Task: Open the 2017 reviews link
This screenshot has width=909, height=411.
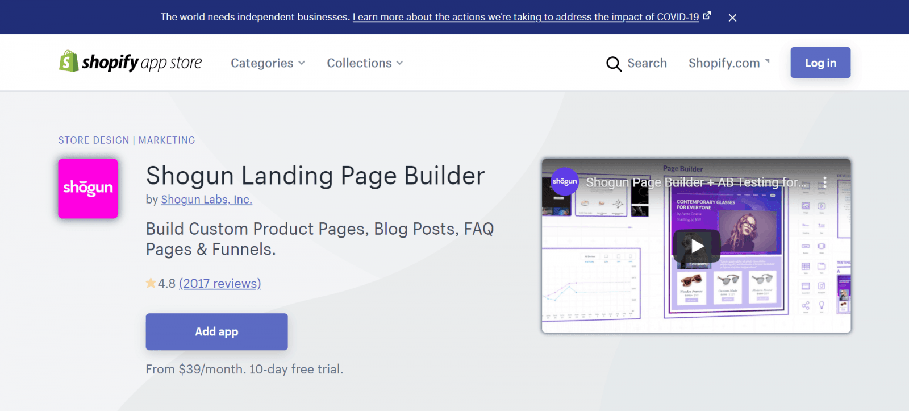Action: click(x=220, y=283)
